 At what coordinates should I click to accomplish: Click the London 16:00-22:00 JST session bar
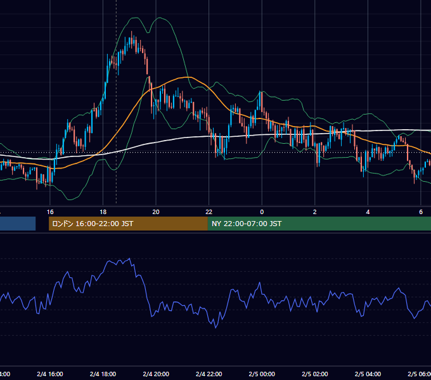pos(128,224)
